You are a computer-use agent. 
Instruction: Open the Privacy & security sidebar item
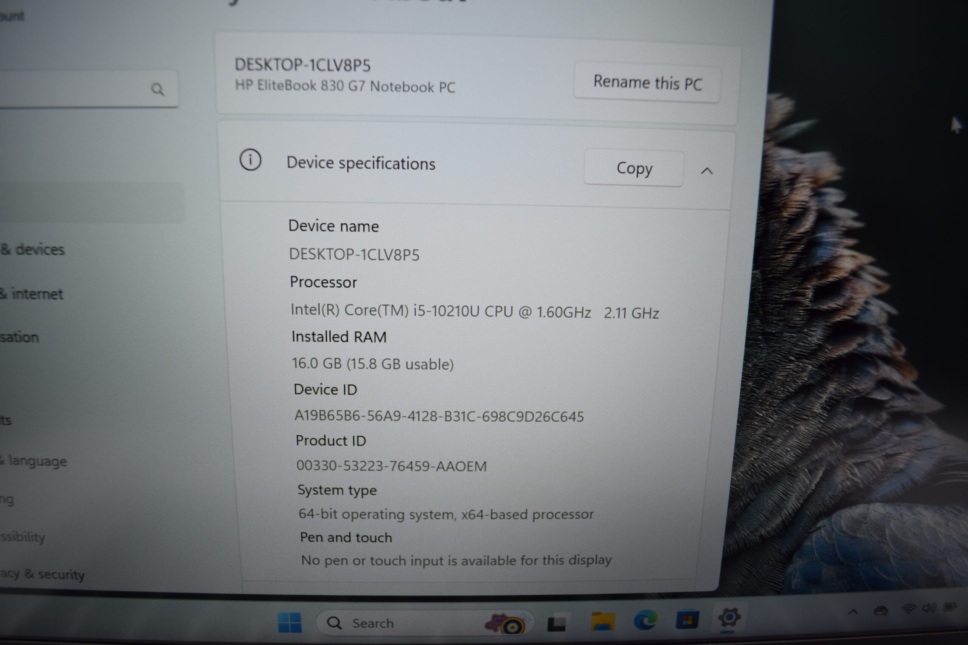coord(42,574)
